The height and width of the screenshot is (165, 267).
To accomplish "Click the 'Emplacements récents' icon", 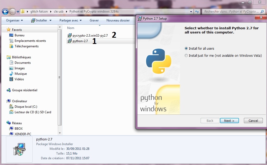I will click(x=11, y=41).
